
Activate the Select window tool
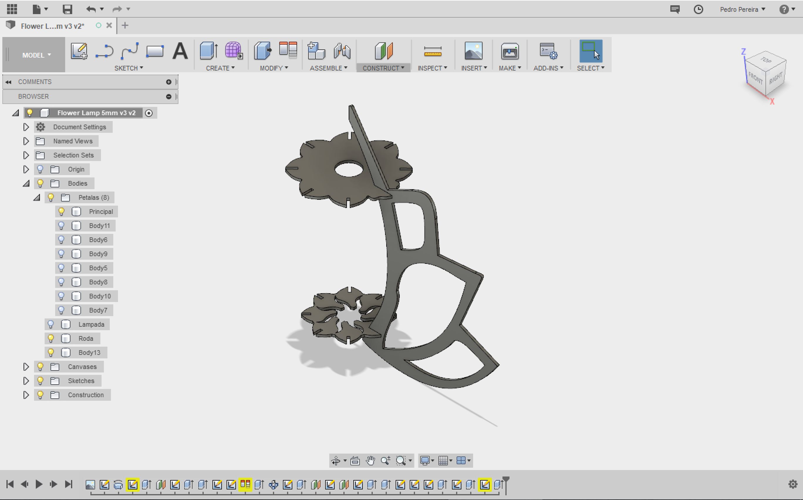point(591,51)
